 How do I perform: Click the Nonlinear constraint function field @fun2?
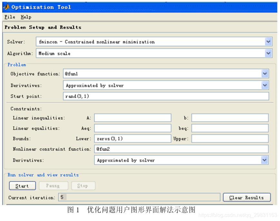point(181,149)
